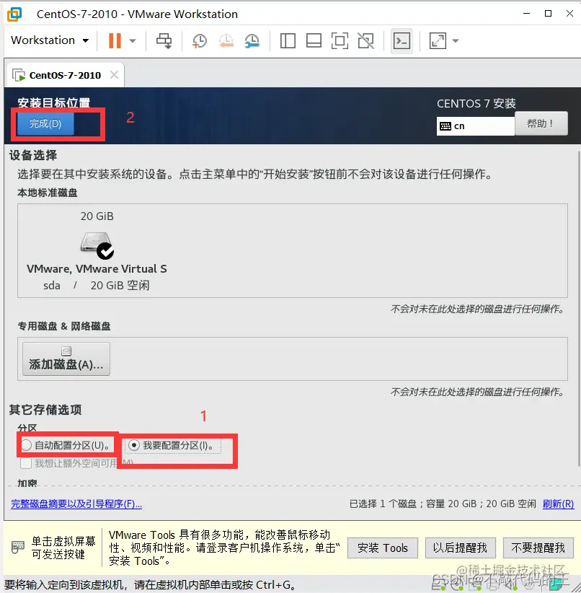This screenshot has width=581, height=593.
Task: Close the CentOS-7-2010 tab
Action: 114,75
